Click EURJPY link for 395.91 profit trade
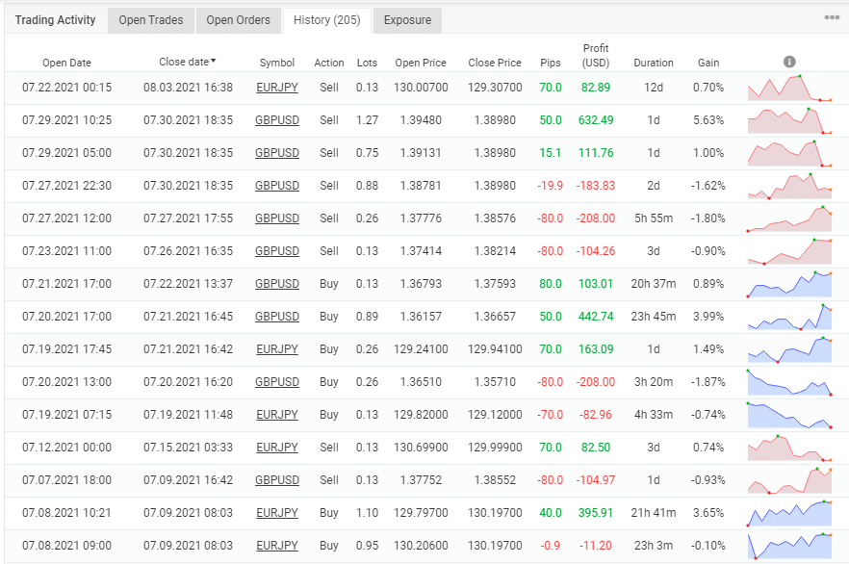This screenshot has height=564, width=849. point(276,513)
